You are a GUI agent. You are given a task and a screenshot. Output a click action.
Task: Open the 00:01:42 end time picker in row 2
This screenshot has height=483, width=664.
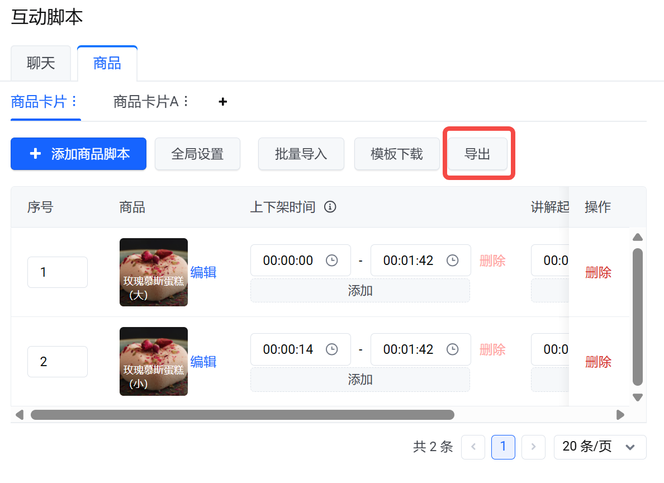click(x=421, y=349)
